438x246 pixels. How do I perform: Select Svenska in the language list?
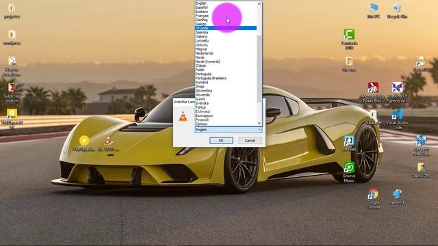coord(226,103)
